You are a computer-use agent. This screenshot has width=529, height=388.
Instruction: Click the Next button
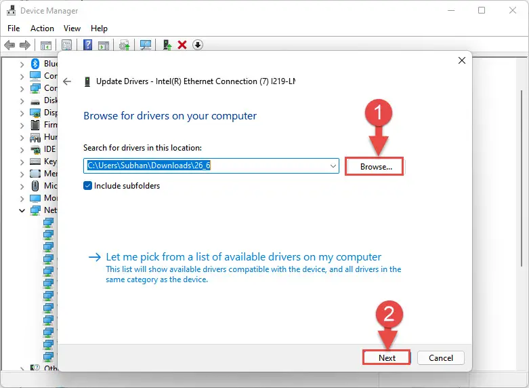click(x=387, y=357)
